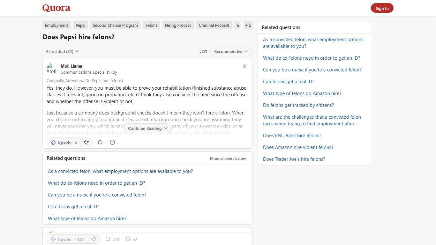Open 'Does PNC Bank hire felons?' link
The image size is (436, 245).
tap(292, 135)
